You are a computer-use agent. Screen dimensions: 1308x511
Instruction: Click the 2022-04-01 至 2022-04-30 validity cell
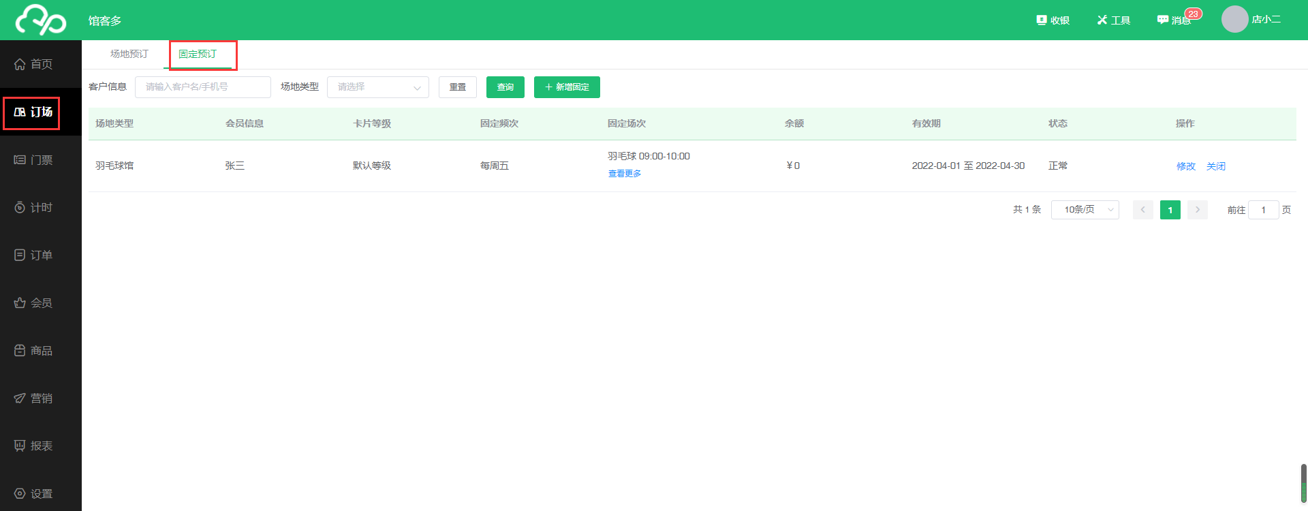968,166
